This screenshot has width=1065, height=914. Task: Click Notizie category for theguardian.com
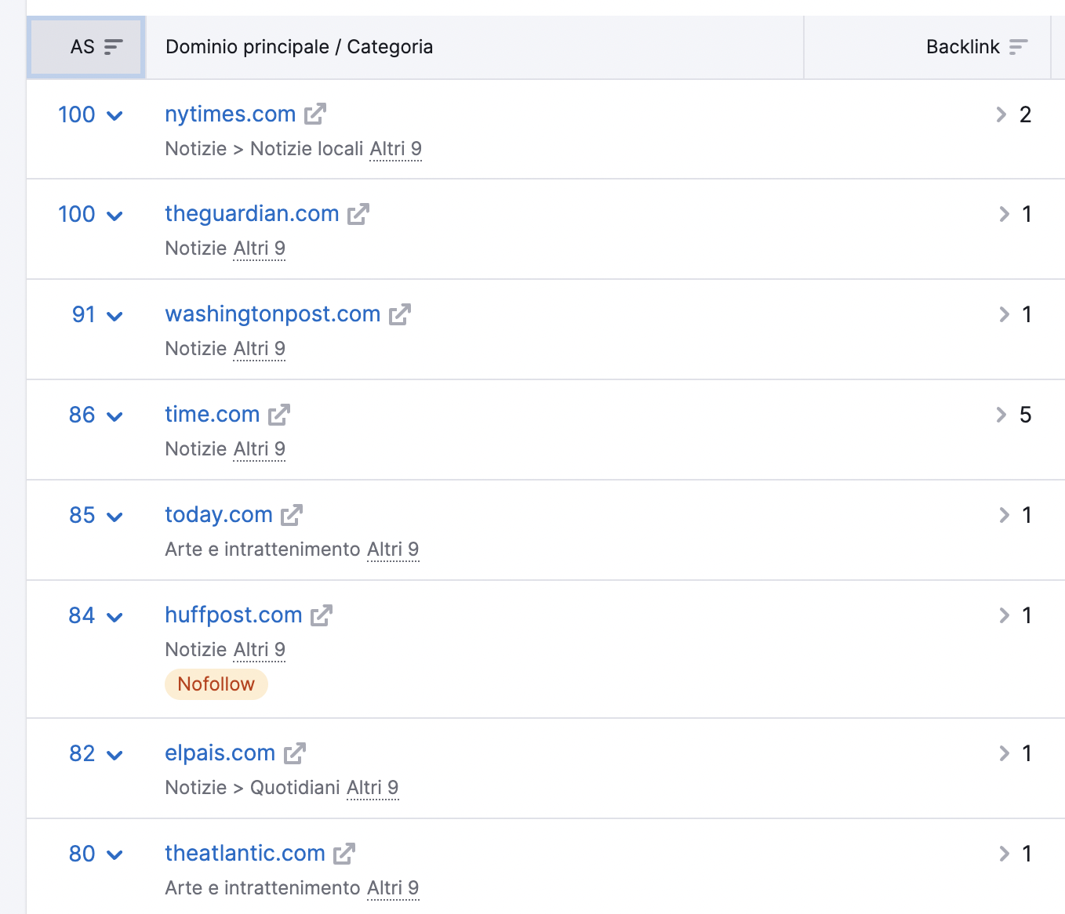point(196,248)
